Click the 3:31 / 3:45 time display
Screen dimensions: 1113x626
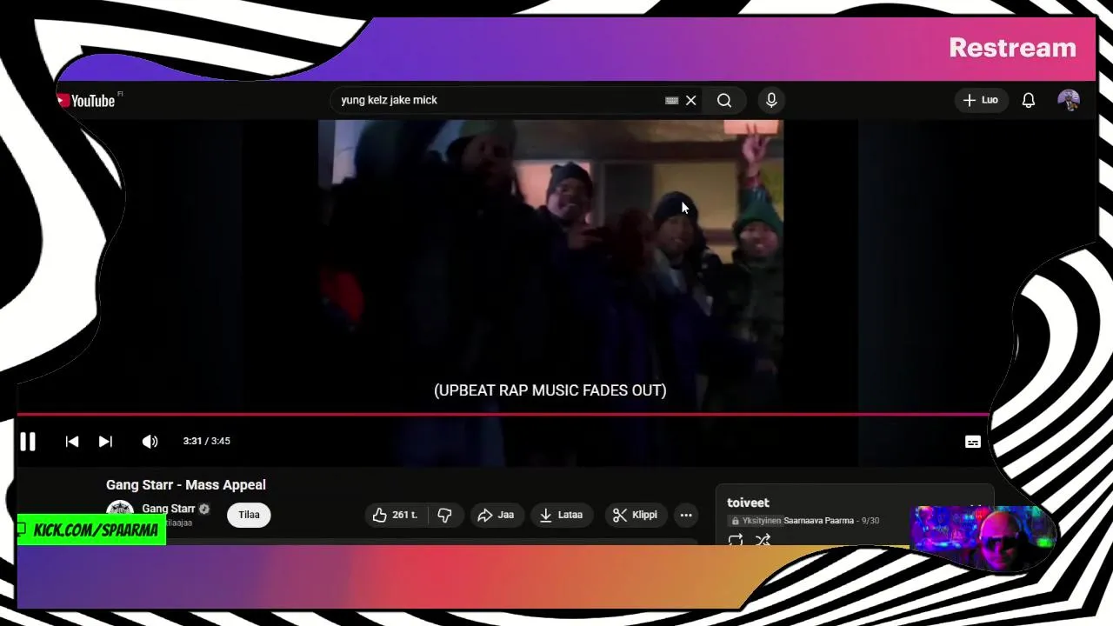pyautogui.click(x=207, y=441)
